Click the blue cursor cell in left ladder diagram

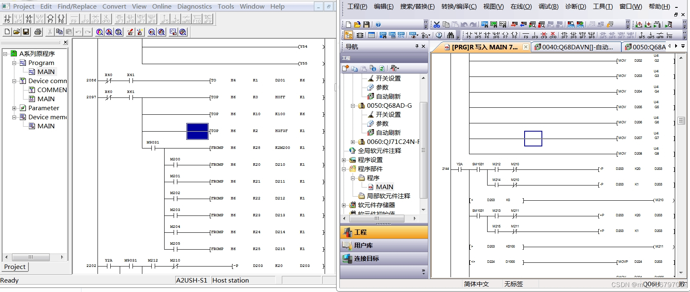197,131
